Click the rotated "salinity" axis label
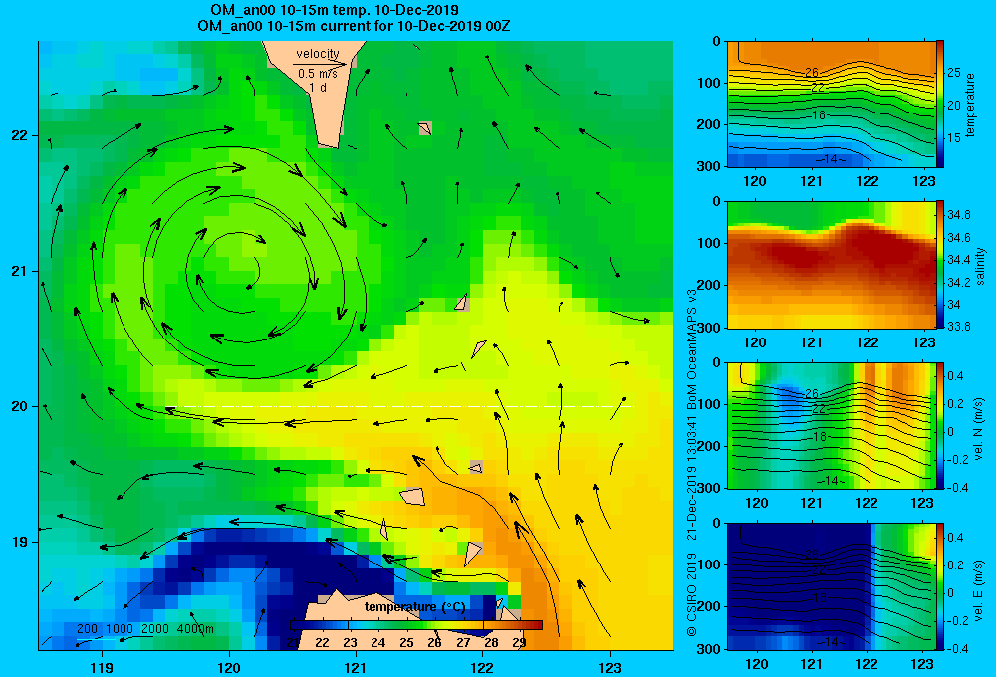Viewport: 996px width, 677px height. click(980, 266)
